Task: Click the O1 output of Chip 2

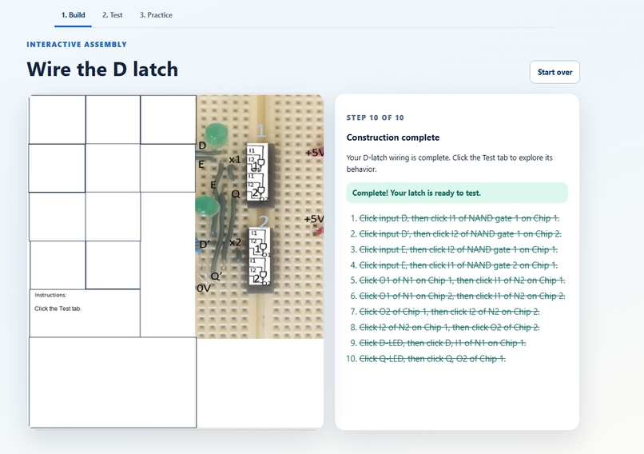Action: 267,255
